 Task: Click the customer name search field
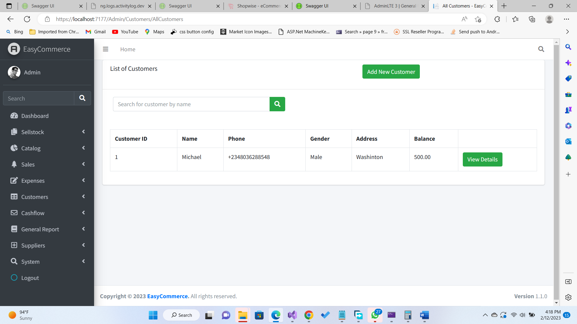click(191, 104)
